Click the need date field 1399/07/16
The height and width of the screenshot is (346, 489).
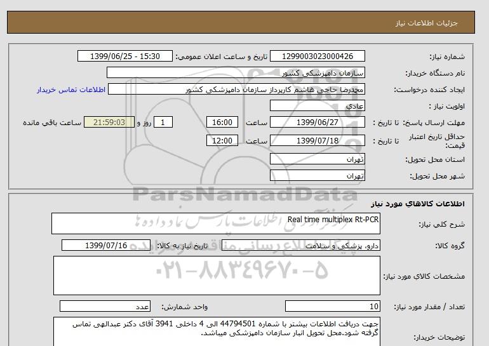(106, 245)
